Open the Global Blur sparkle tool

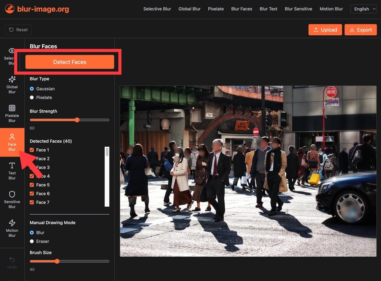(x=12, y=79)
